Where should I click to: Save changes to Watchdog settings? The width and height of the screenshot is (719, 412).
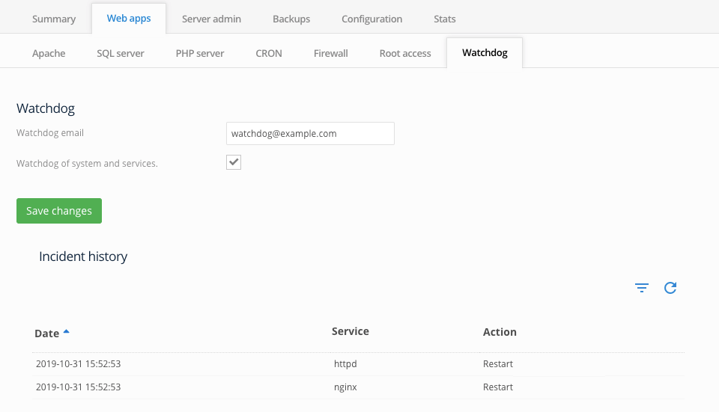59,211
